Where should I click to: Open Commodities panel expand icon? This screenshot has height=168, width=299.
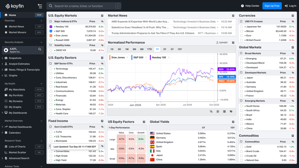(x=293, y=136)
